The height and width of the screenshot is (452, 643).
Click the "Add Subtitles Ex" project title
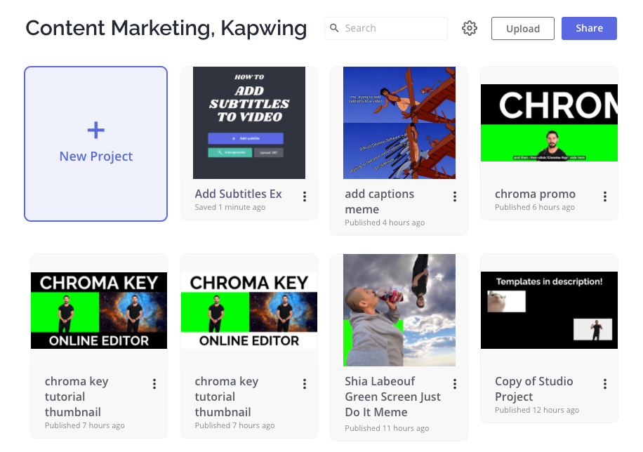(x=238, y=194)
